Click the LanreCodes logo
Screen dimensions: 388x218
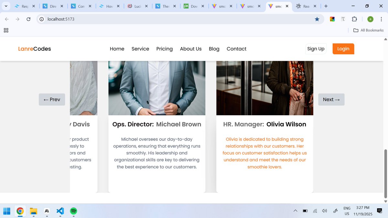click(35, 49)
